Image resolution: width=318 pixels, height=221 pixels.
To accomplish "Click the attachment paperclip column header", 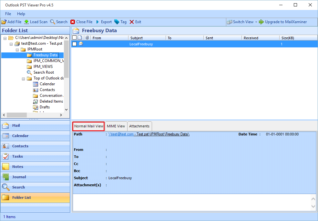I will coord(87,38).
